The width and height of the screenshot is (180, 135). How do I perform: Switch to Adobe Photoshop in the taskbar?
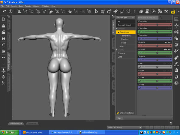89,132
